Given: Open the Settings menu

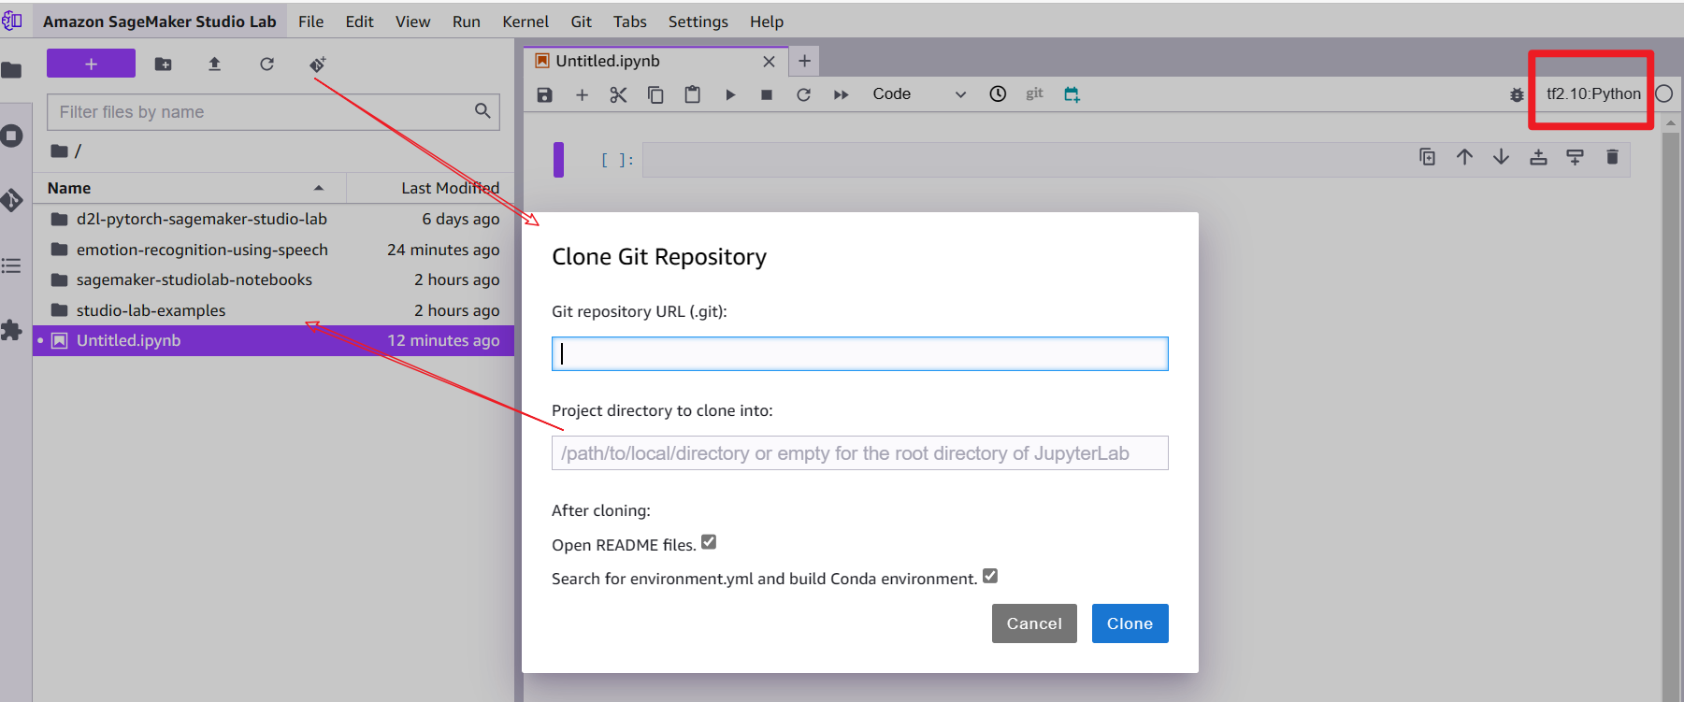Looking at the screenshot, I should tap(698, 21).
